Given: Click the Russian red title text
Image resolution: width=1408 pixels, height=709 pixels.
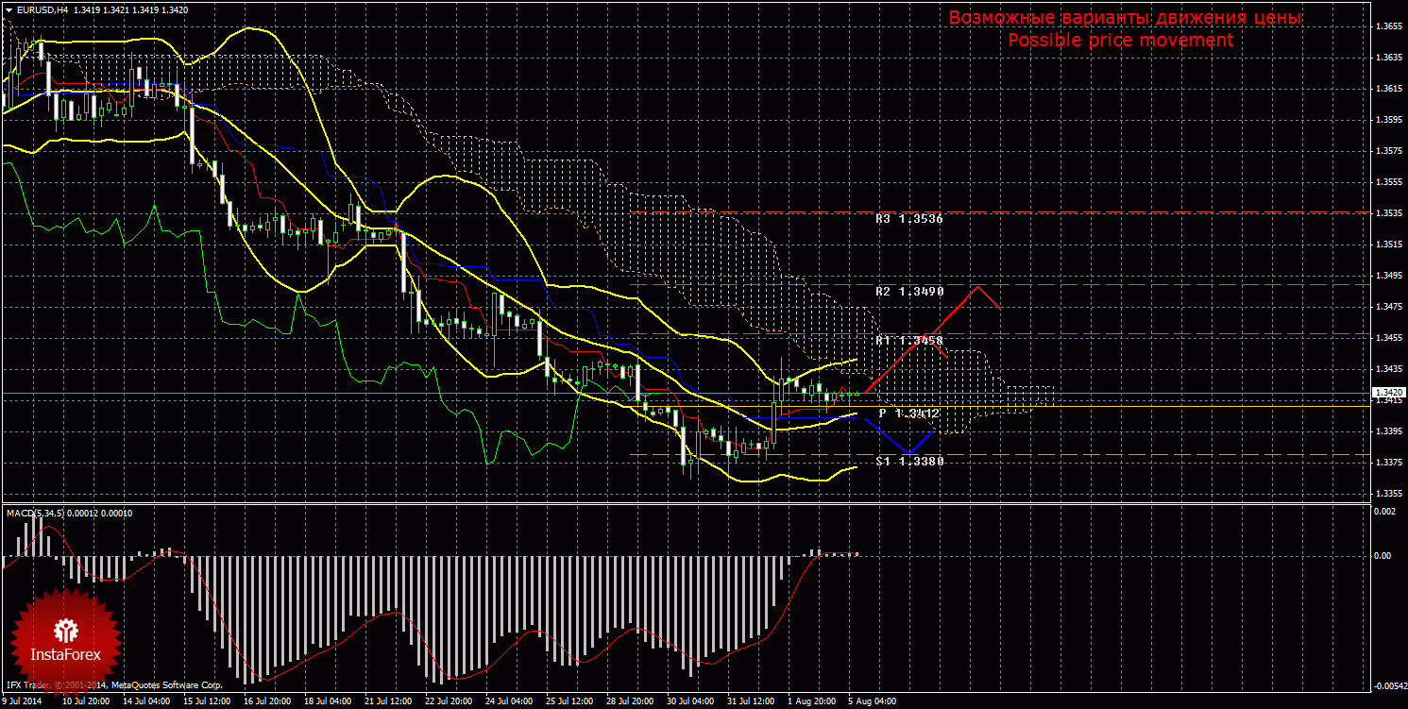Looking at the screenshot, I should 1124,18.
